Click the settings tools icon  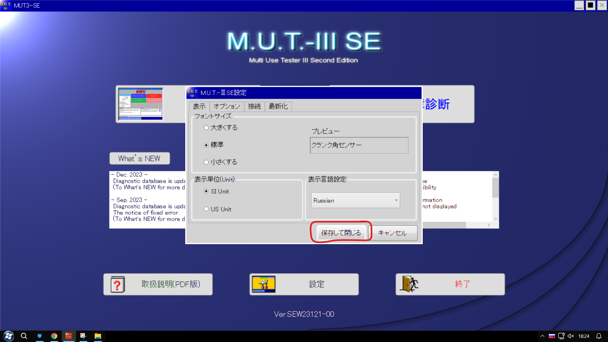pyautogui.click(x=263, y=284)
